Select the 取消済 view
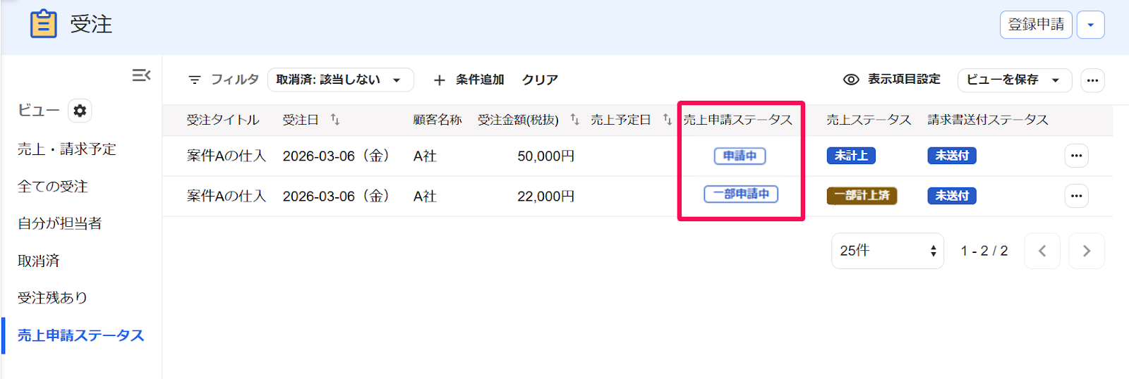Image resolution: width=1129 pixels, height=379 pixels. pyautogui.click(x=39, y=261)
